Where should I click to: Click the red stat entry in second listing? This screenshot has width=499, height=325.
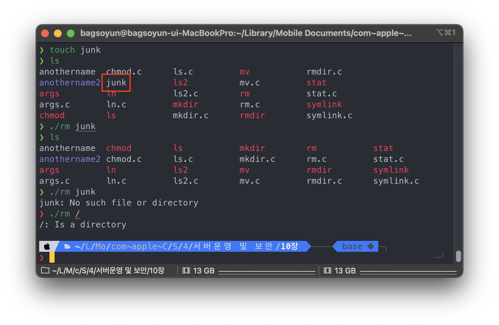(383, 148)
